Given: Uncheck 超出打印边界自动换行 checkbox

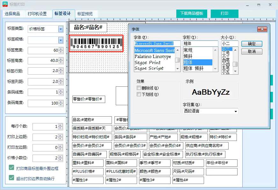Looking at the screenshot, I should tap(11, 178).
